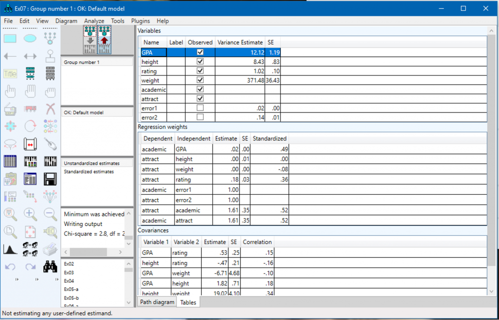This screenshot has width=499, height=320.
Task: Click the Title figure caption tool
Action: (x=10, y=74)
